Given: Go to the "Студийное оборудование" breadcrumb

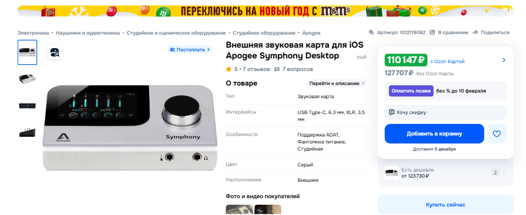Looking at the screenshot, I should [264, 33].
